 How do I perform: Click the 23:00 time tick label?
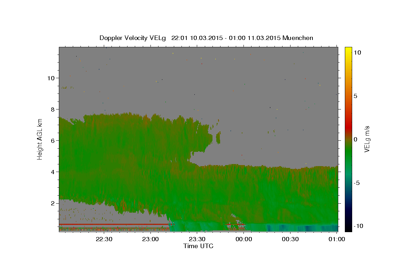tap(150, 239)
